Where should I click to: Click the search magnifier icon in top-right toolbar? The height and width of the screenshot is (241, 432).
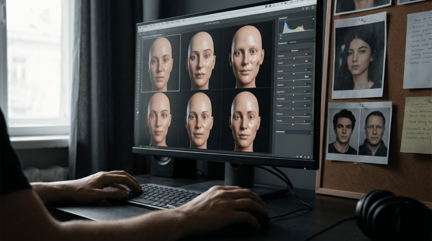pyautogui.click(x=302, y=9)
